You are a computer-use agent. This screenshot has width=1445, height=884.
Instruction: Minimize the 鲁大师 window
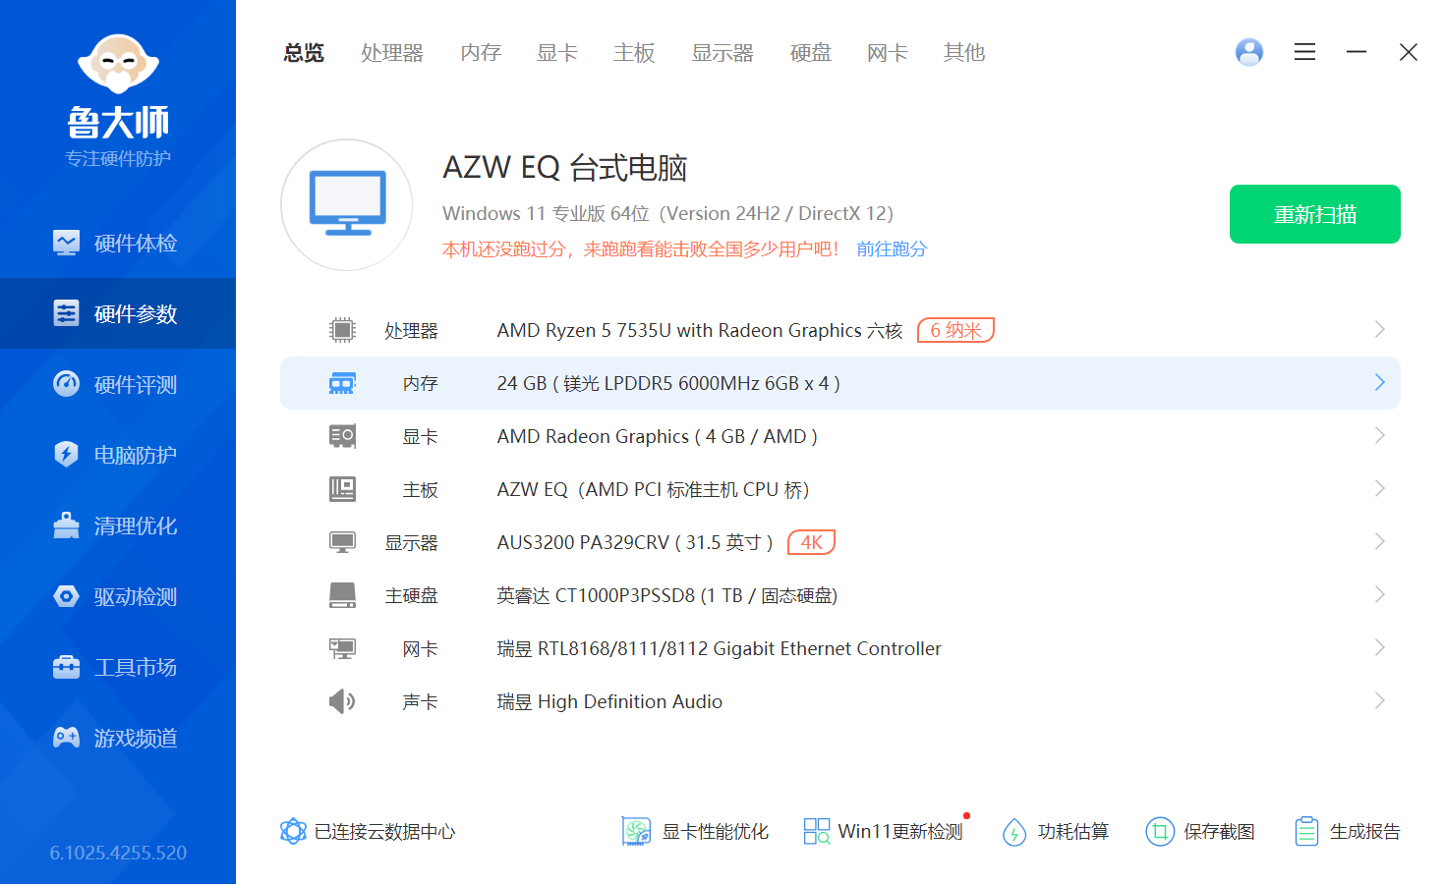point(1357,52)
